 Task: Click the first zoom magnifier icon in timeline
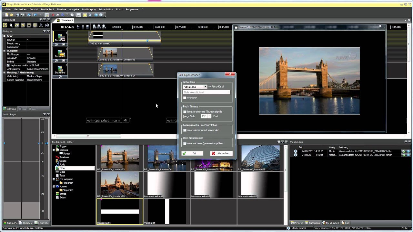click(x=95, y=27)
